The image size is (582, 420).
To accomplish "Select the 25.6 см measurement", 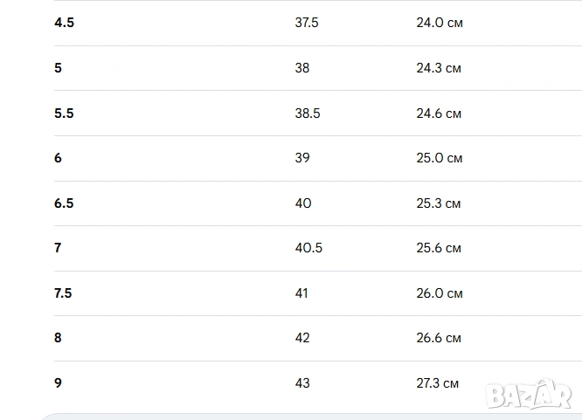I will tap(439, 248).
